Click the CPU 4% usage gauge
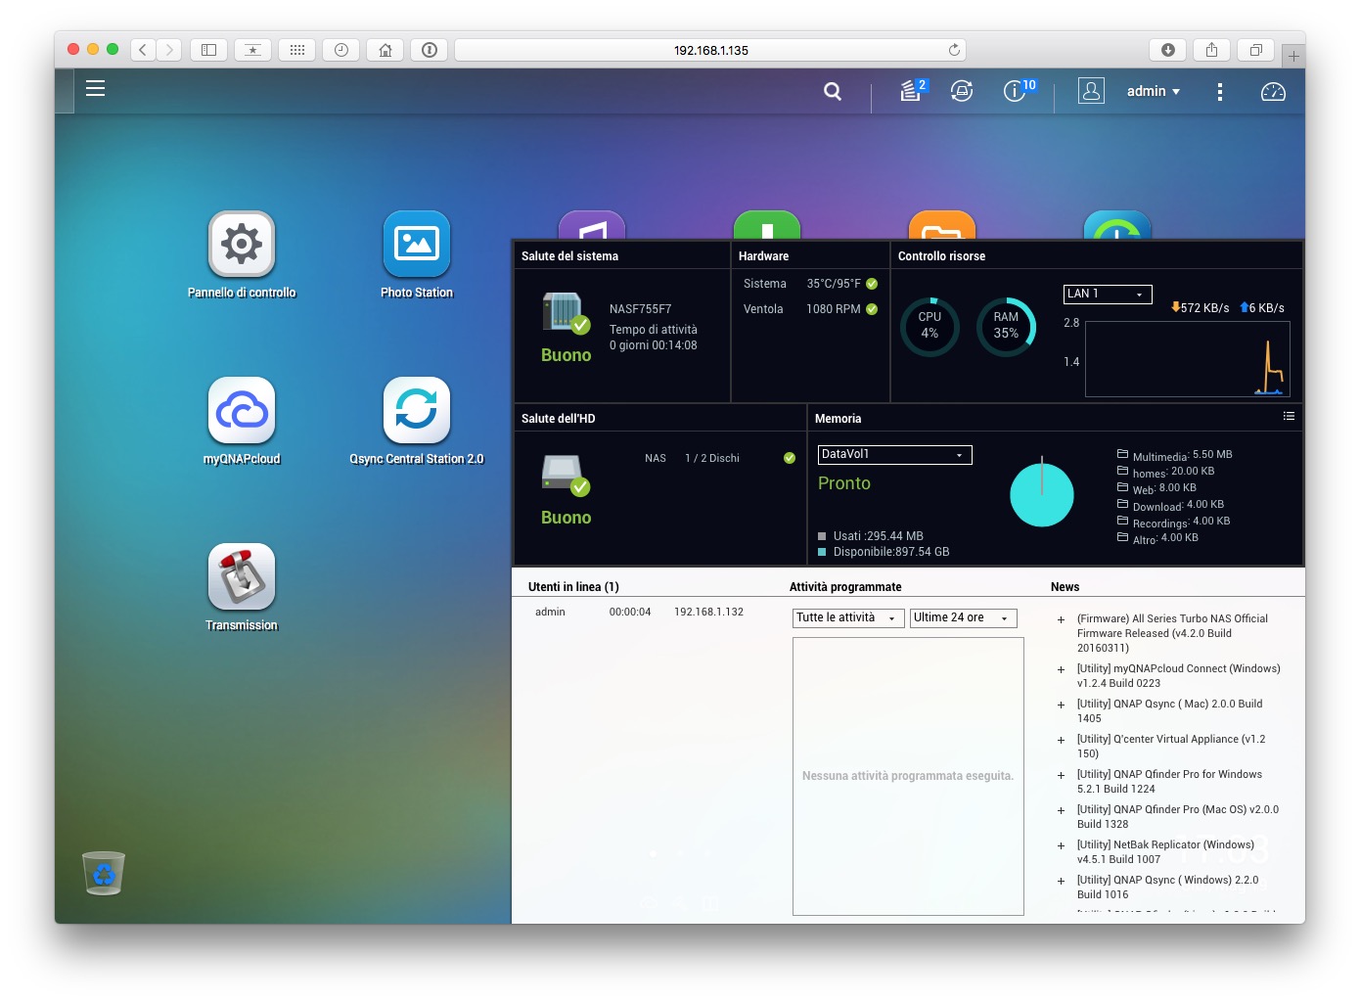 coord(929,327)
